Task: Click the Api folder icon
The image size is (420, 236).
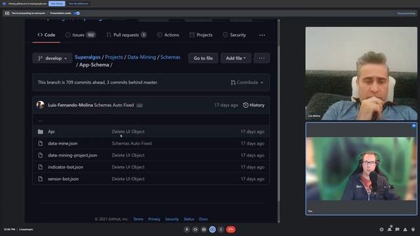Action: pyautogui.click(x=41, y=132)
